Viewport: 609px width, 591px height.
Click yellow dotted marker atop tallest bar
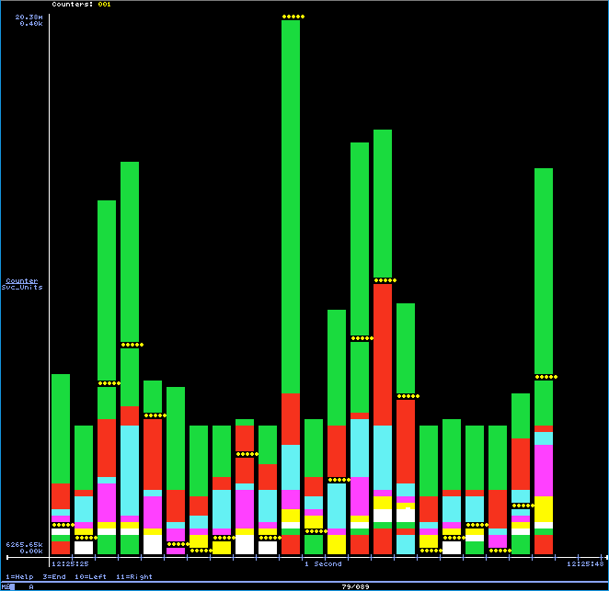point(293,17)
